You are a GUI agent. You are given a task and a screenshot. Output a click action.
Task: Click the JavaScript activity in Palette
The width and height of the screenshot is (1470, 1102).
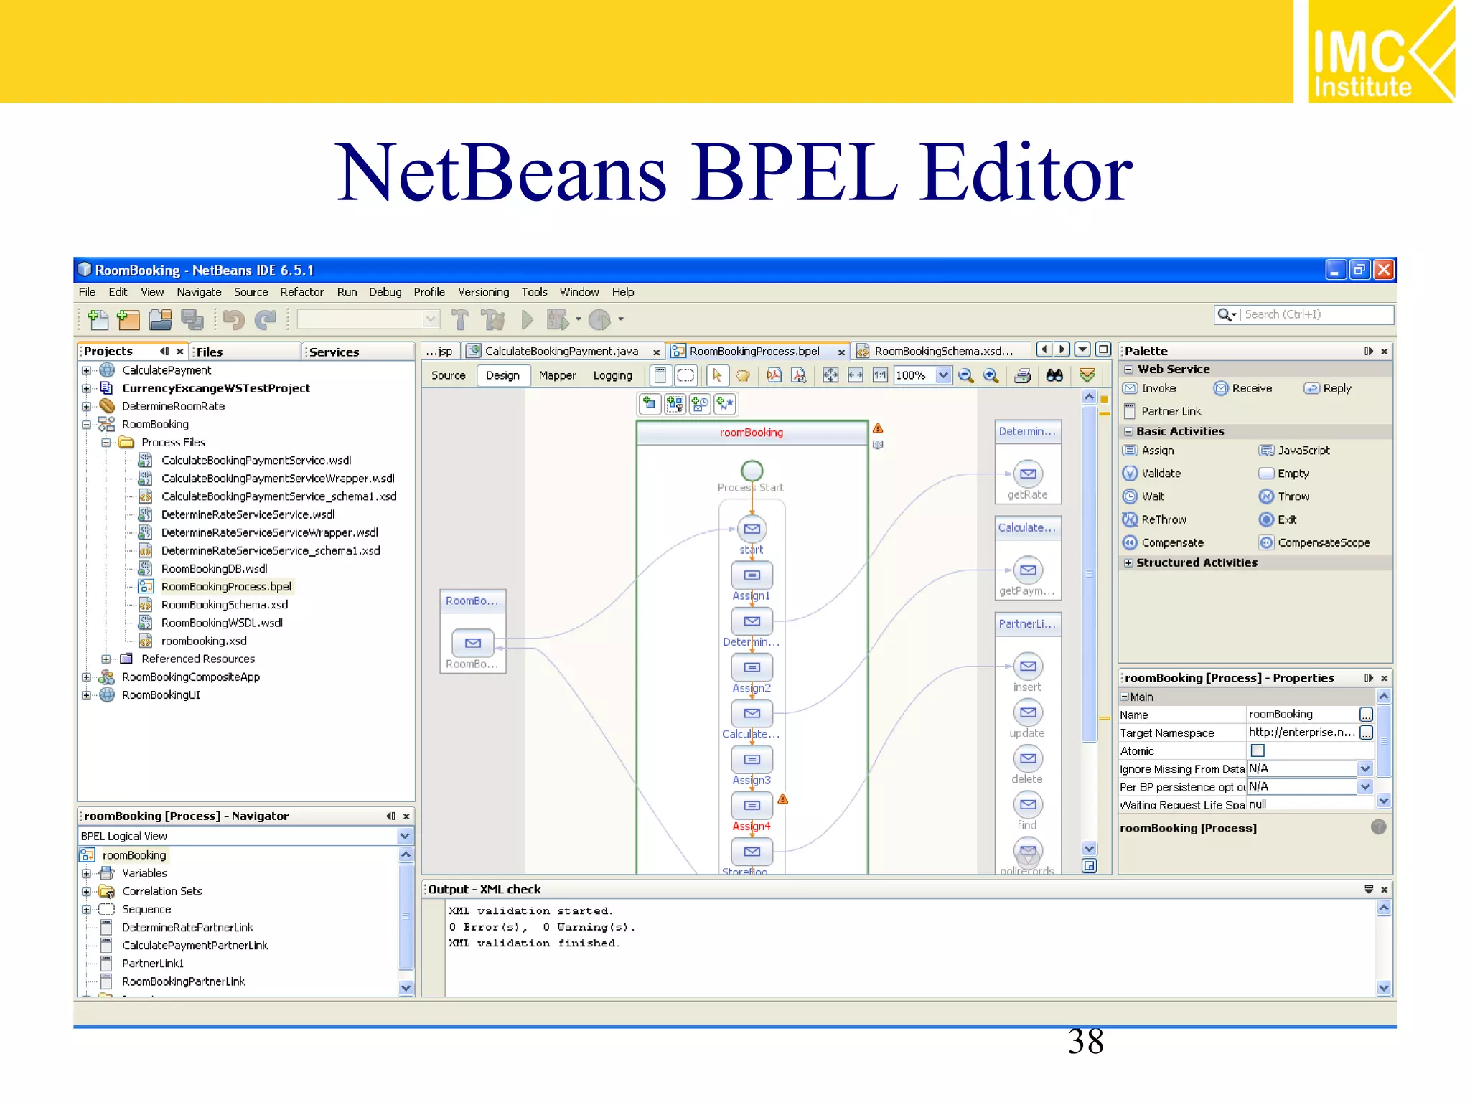point(1294,451)
